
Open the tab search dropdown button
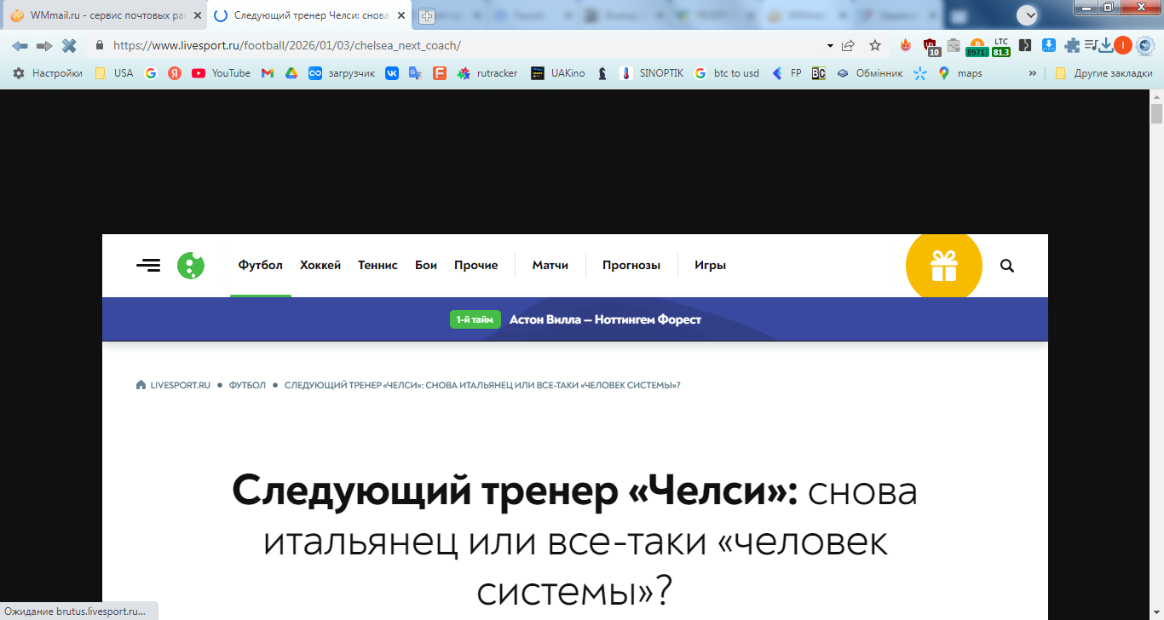tap(1028, 15)
